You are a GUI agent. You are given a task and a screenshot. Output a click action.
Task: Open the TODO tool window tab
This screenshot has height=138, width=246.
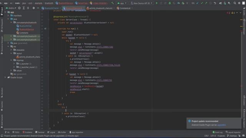click(x=16, y=132)
